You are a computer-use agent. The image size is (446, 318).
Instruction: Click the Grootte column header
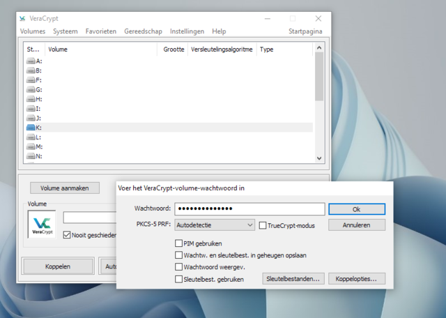[x=173, y=50]
